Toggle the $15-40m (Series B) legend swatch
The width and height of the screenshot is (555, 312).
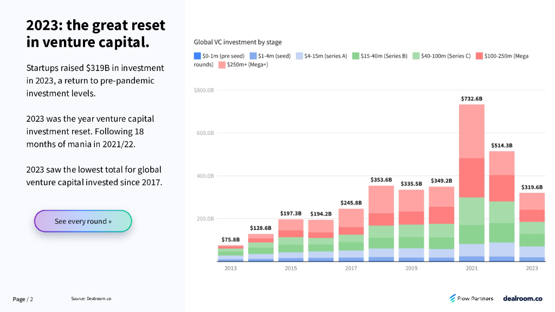[x=356, y=56]
